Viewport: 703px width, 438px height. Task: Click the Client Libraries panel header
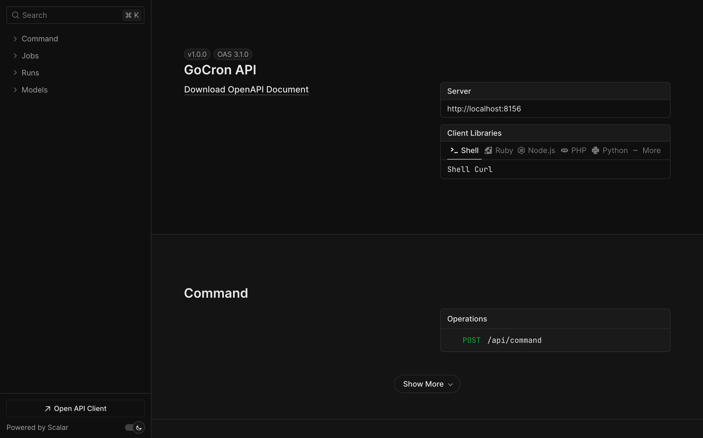click(555, 133)
